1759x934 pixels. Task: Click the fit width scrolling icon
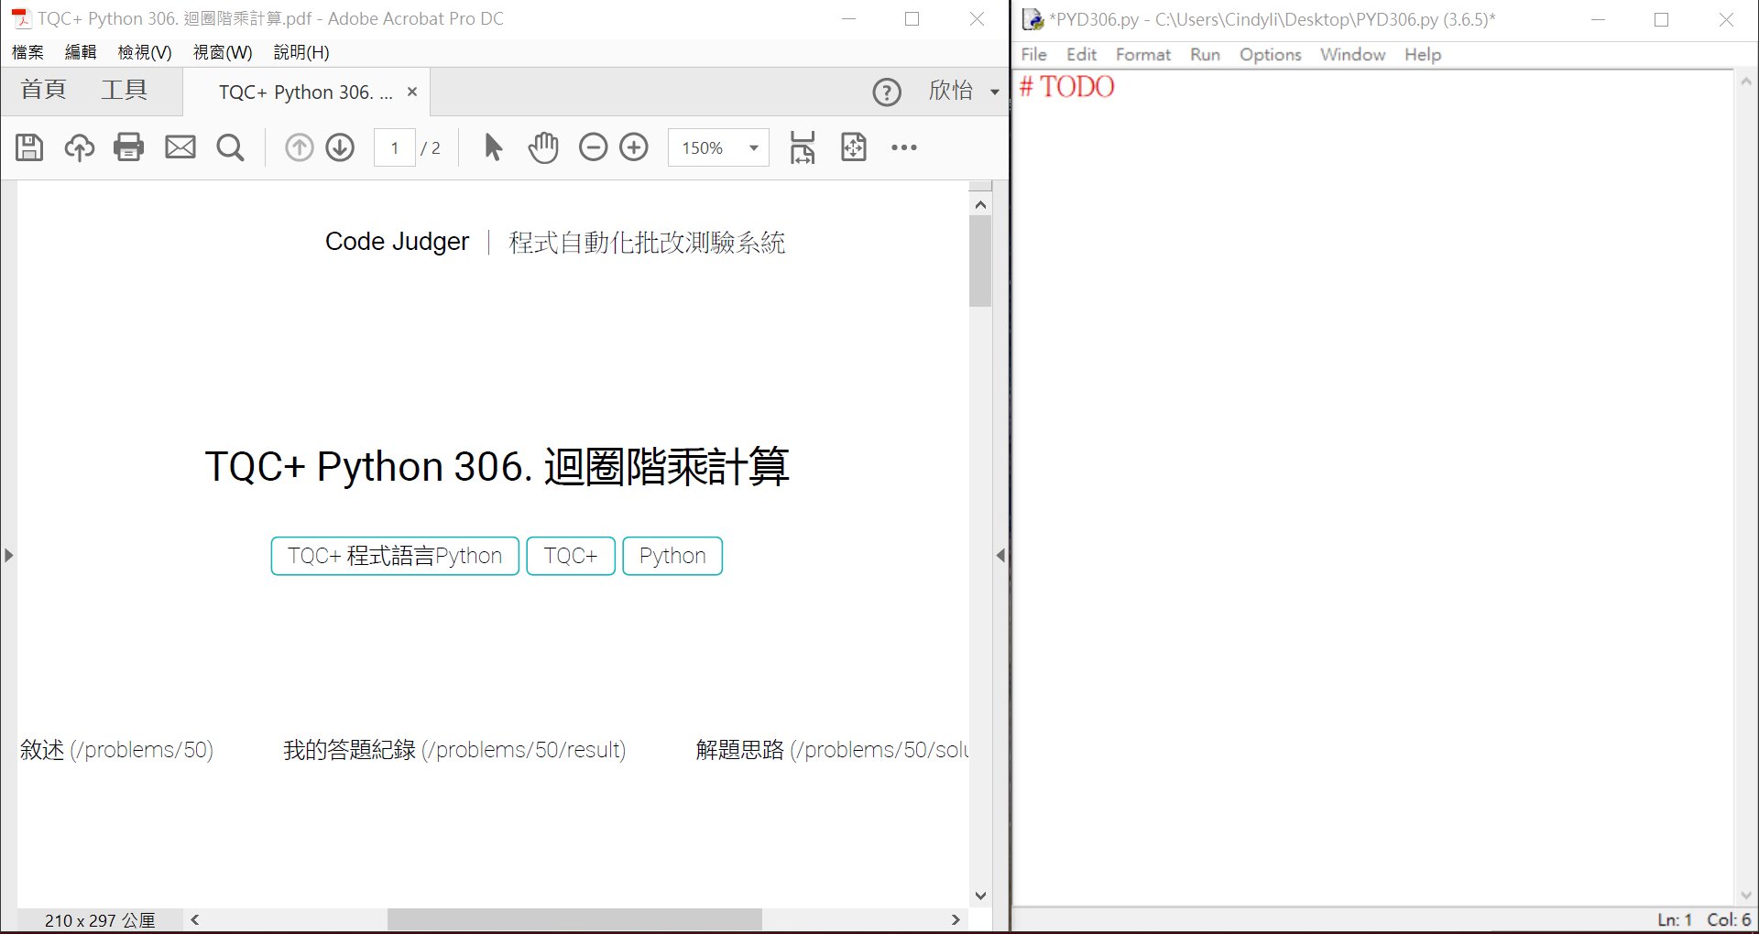pos(803,147)
